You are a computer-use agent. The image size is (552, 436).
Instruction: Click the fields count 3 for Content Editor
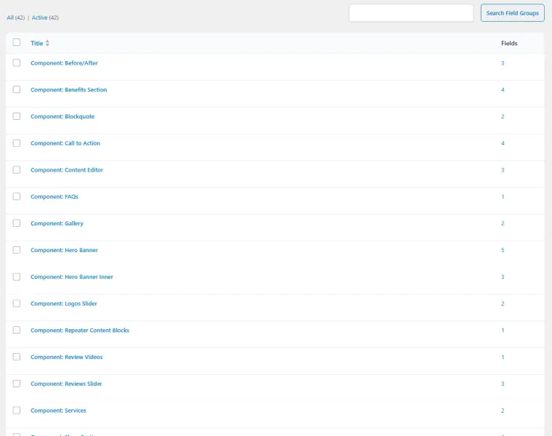point(503,170)
